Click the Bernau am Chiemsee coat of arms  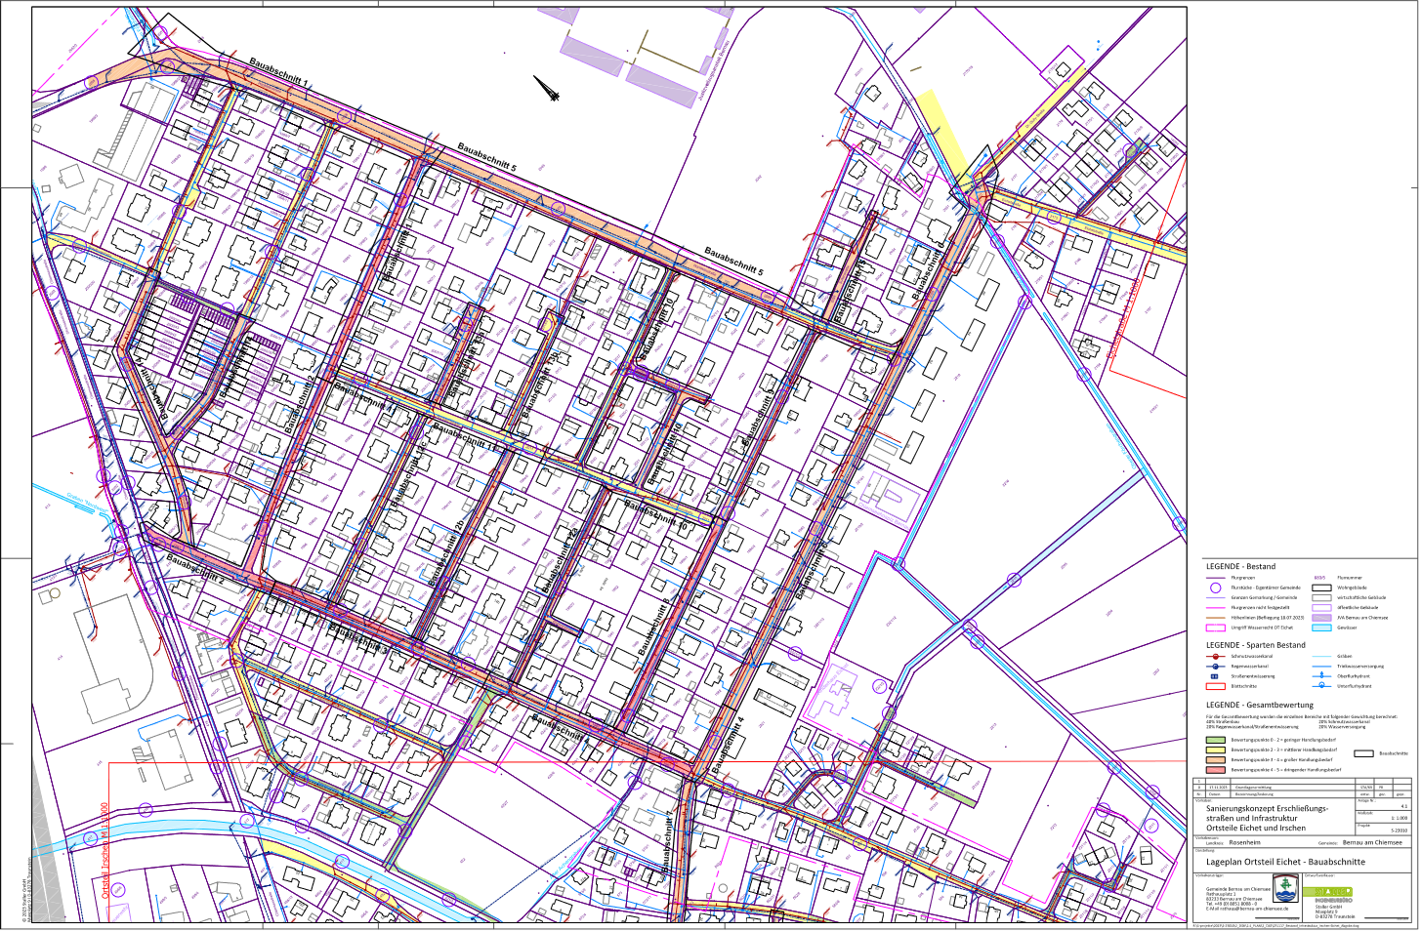coord(1284,890)
